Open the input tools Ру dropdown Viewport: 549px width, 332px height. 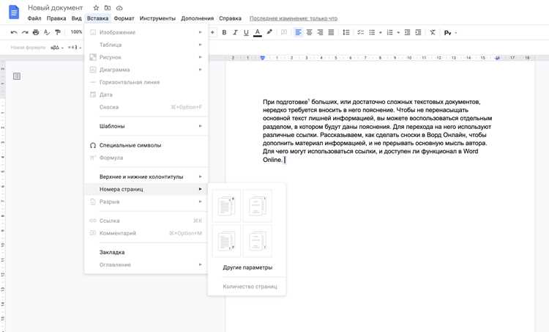(451, 32)
